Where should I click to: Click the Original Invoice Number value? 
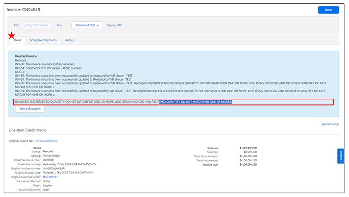(53, 168)
